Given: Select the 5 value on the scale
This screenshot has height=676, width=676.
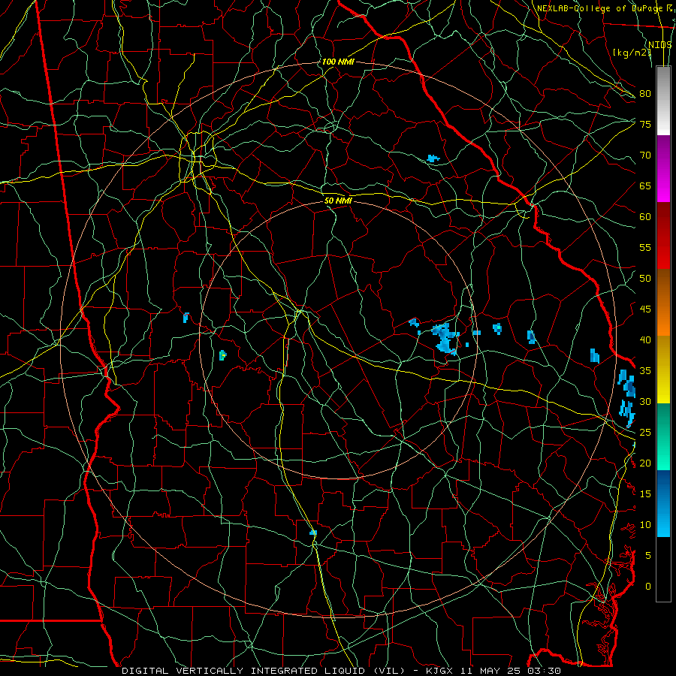Looking at the screenshot, I should click(x=648, y=556).
